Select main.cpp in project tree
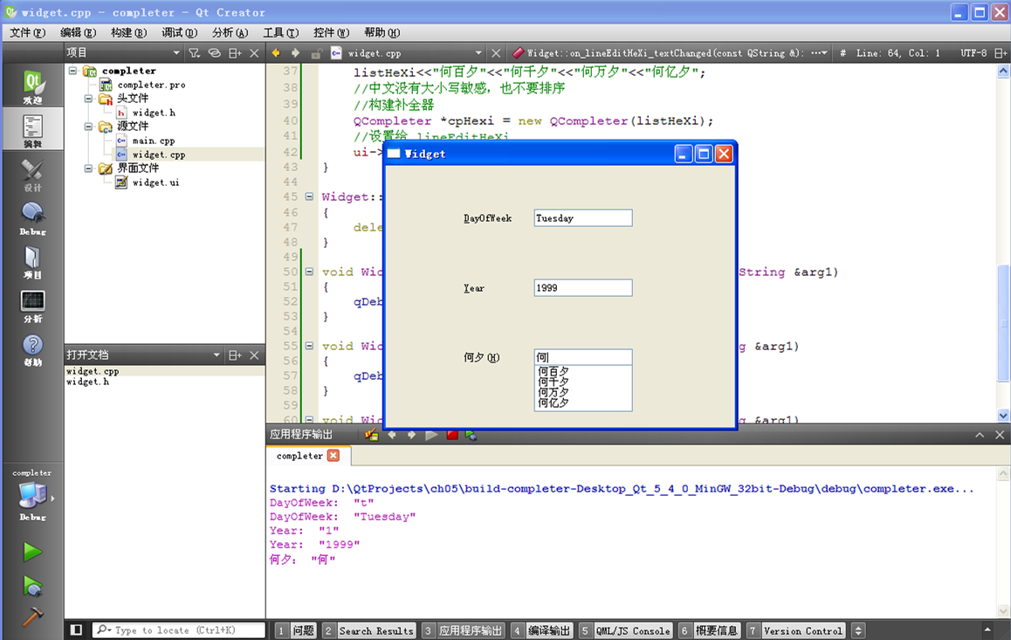The image size is (1011, 640). [154, 141]
